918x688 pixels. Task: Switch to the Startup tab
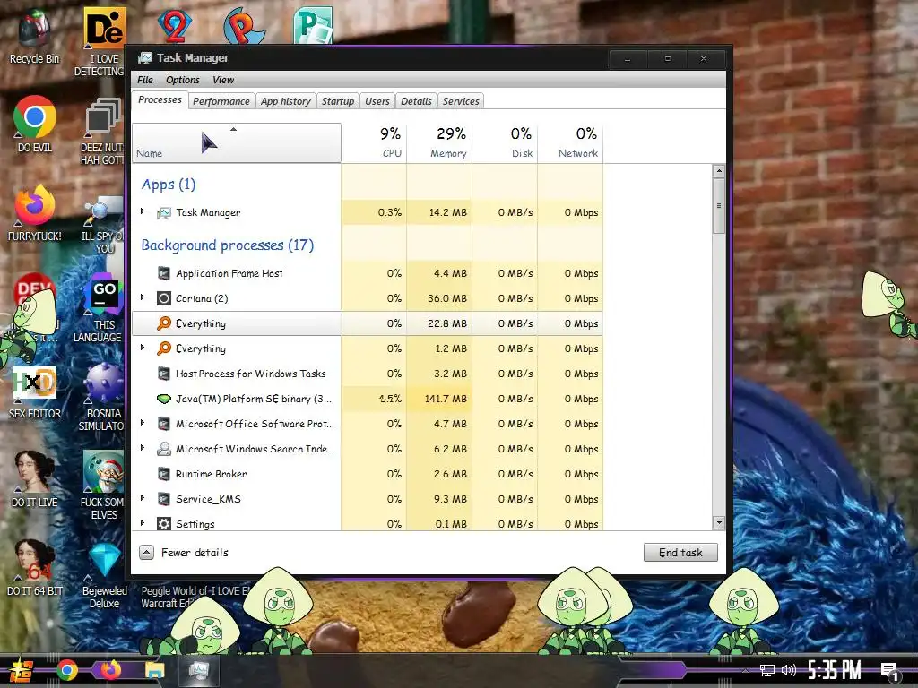[x=338, y=101]
